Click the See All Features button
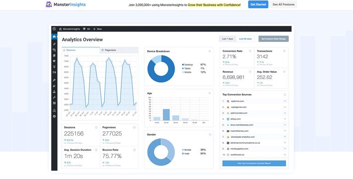 point(284,4)
